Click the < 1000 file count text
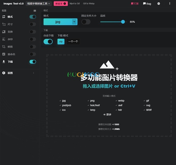176x165 pixels. 116,125
